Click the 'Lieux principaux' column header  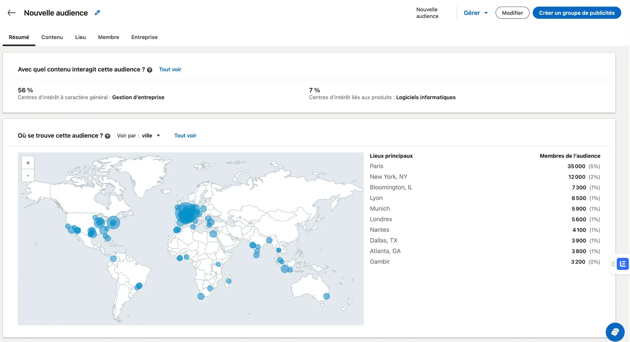click(x=391, y=156)
